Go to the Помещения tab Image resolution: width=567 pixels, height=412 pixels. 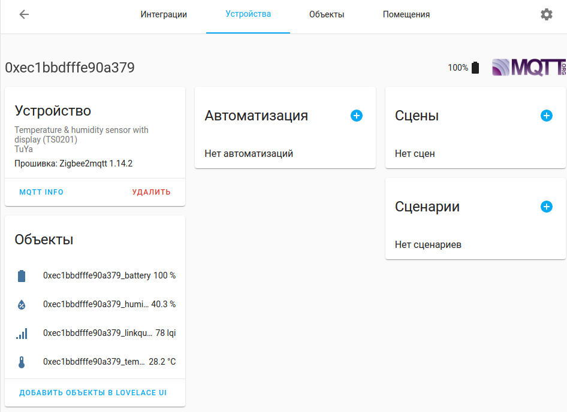pos(406,14)
